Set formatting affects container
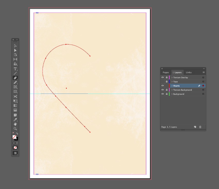 14,143
